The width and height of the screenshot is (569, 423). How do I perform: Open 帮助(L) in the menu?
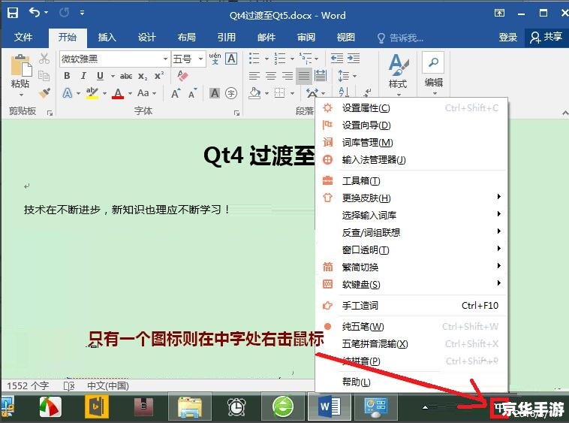(411, 382)
